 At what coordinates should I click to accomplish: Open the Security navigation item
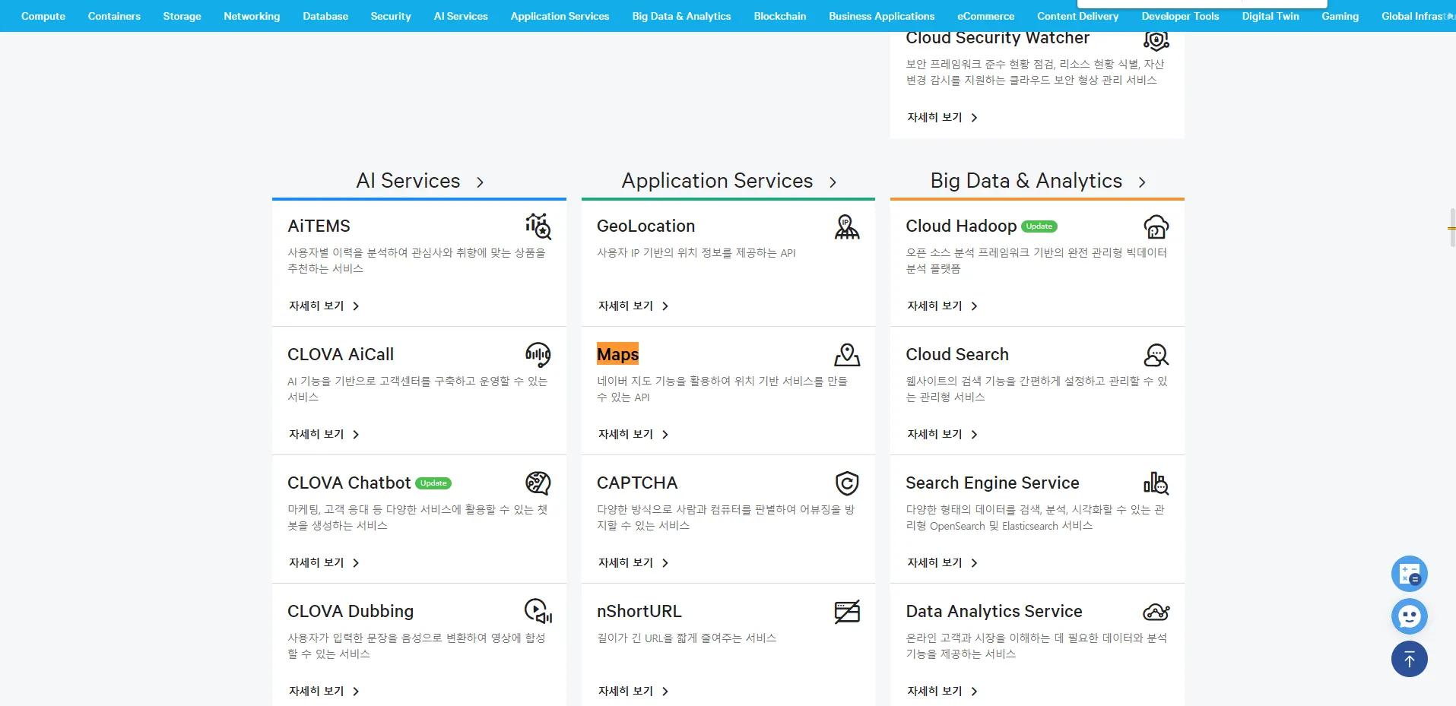[391, 16]
